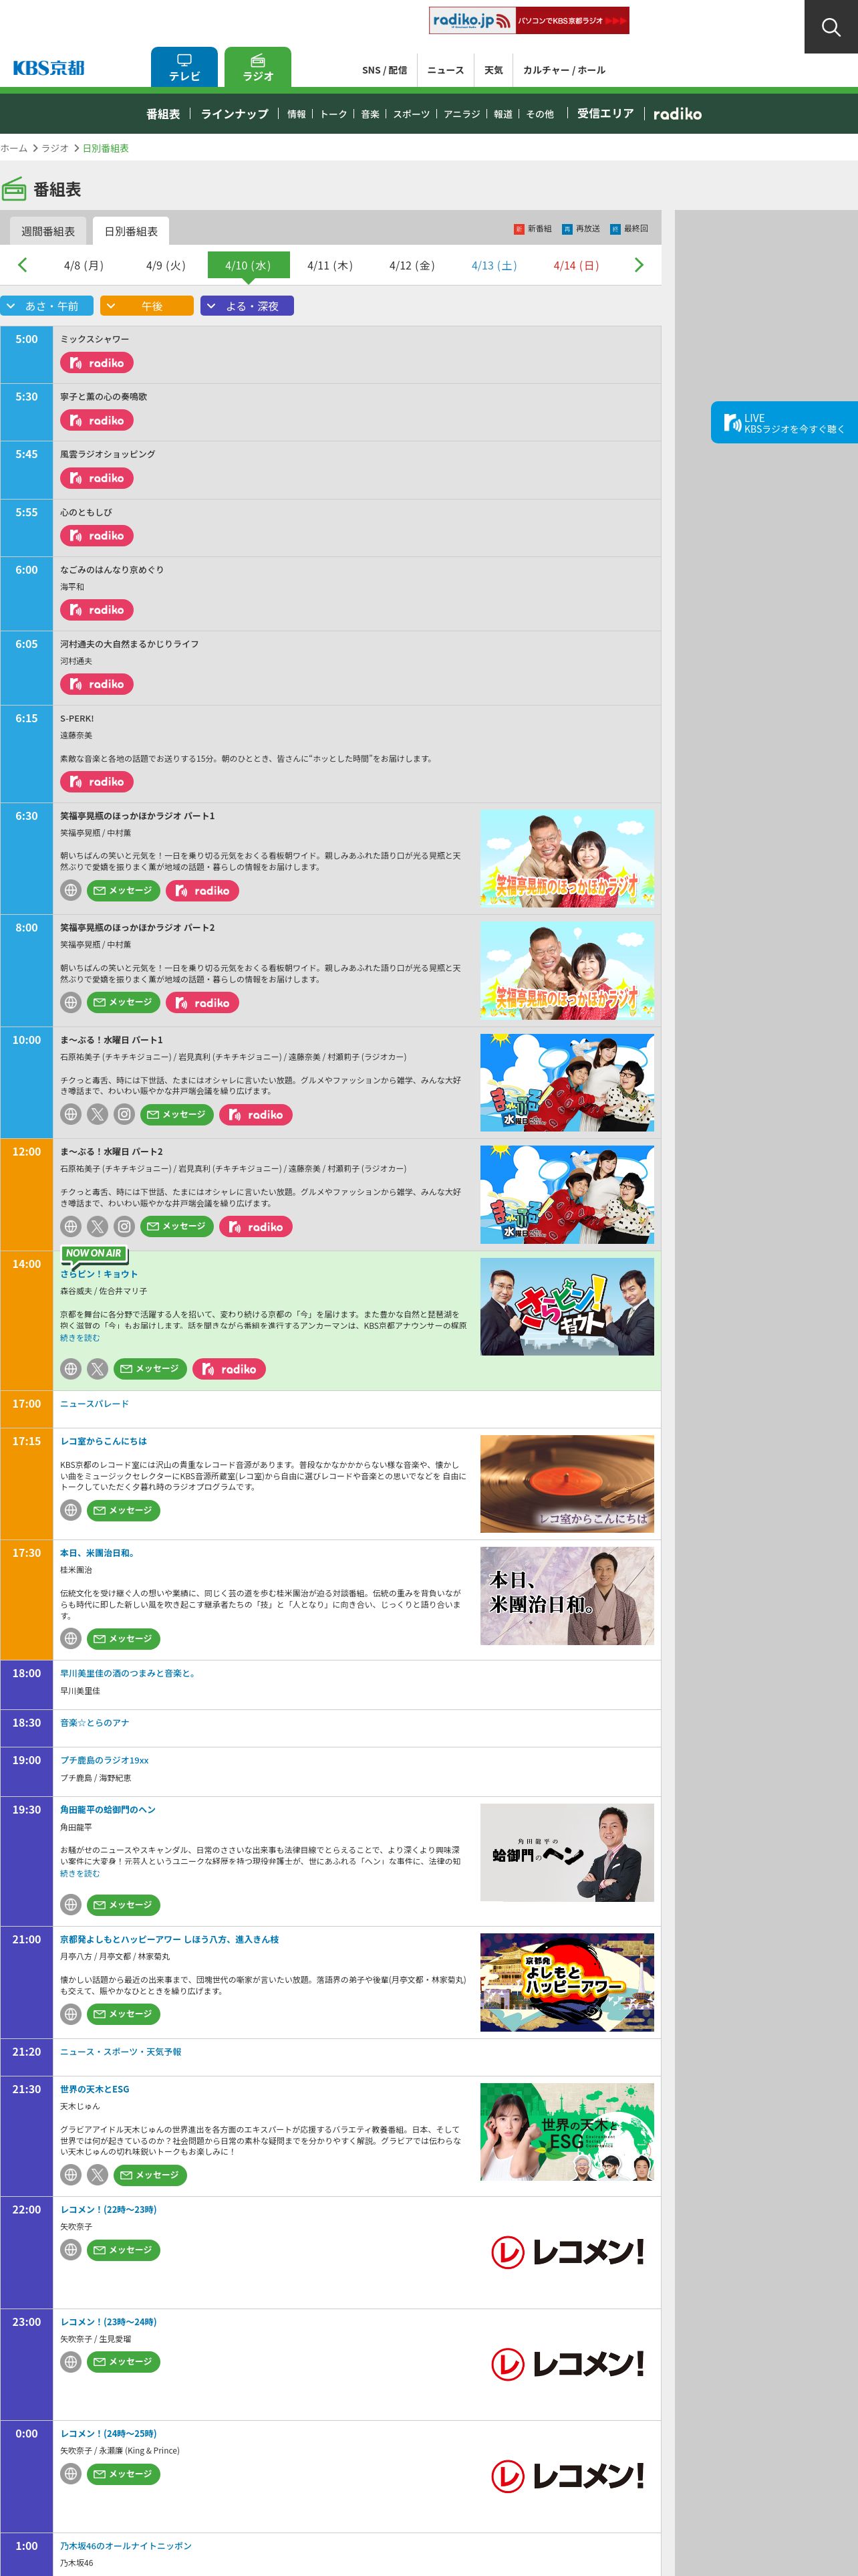Open 受信エリア in navigation bar
This screenshot has width=858, height=2576.
coord(605,114)
